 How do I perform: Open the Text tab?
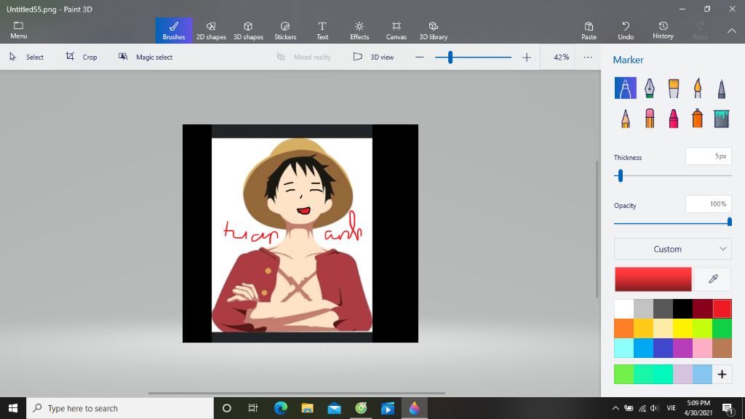point(322,31)
